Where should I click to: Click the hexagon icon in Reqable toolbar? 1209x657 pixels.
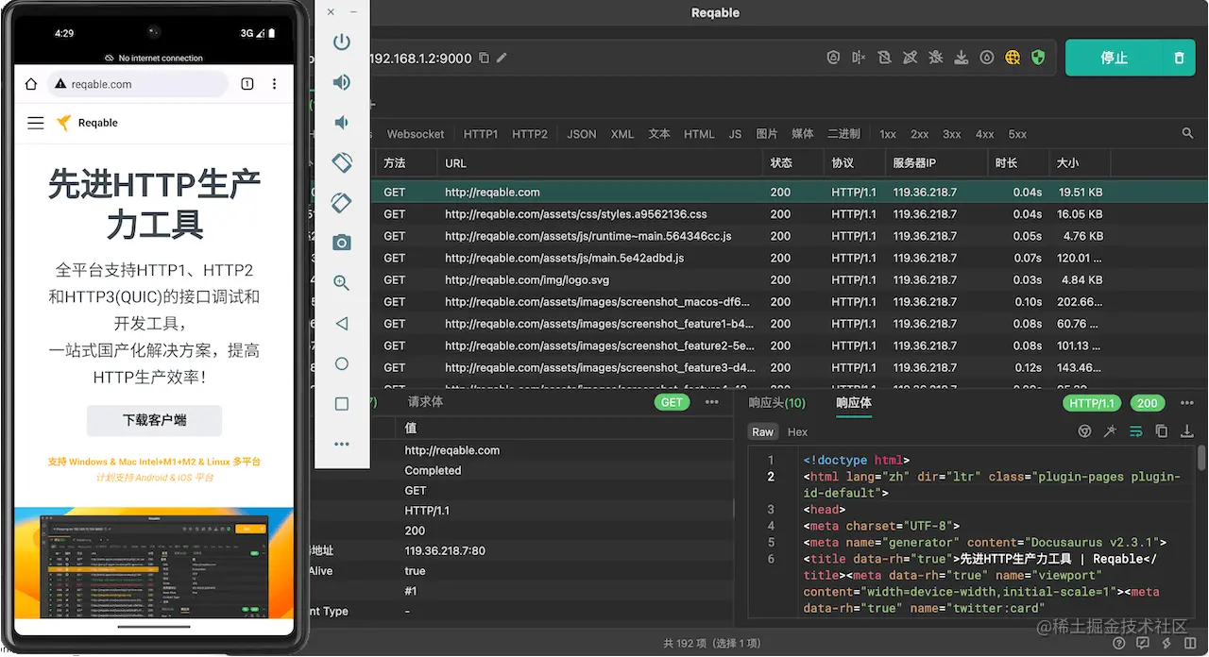tap(833, 58)
